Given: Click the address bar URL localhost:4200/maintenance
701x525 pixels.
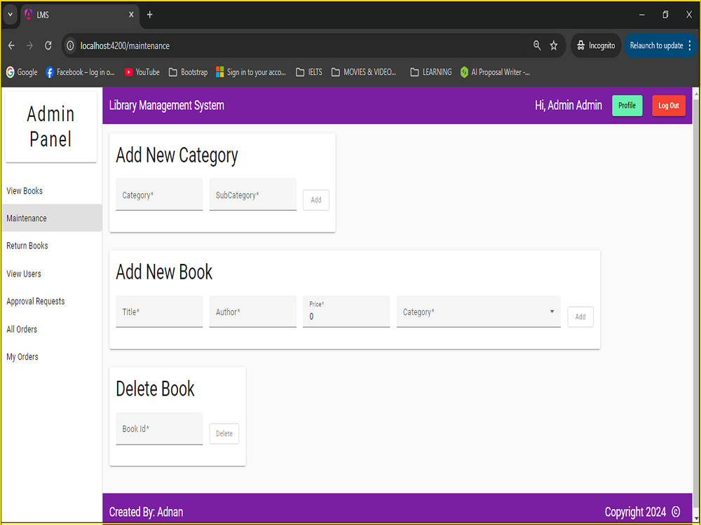Looking at the screenshot, I should 125,45.
